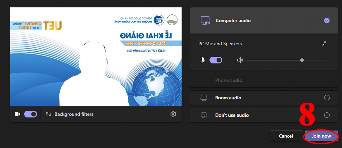
Task: Select the Don't use audio radio button
Action: click(327, 115)
